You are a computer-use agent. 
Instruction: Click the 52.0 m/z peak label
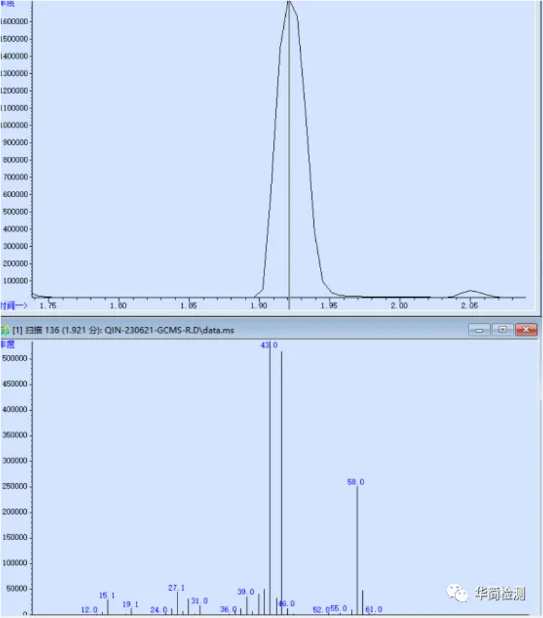[x=321, y=610]
